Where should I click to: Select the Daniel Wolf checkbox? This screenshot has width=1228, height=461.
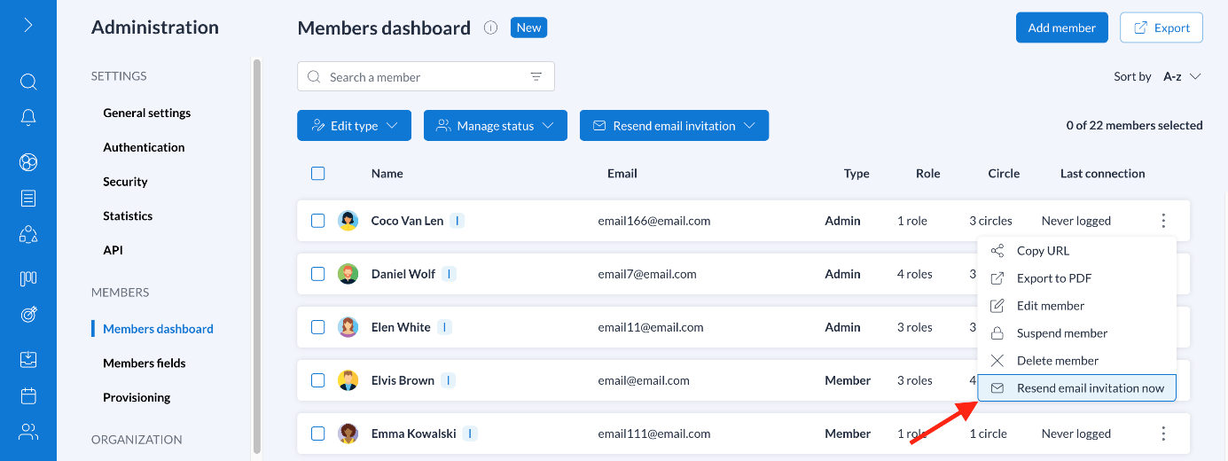(318, 274)
